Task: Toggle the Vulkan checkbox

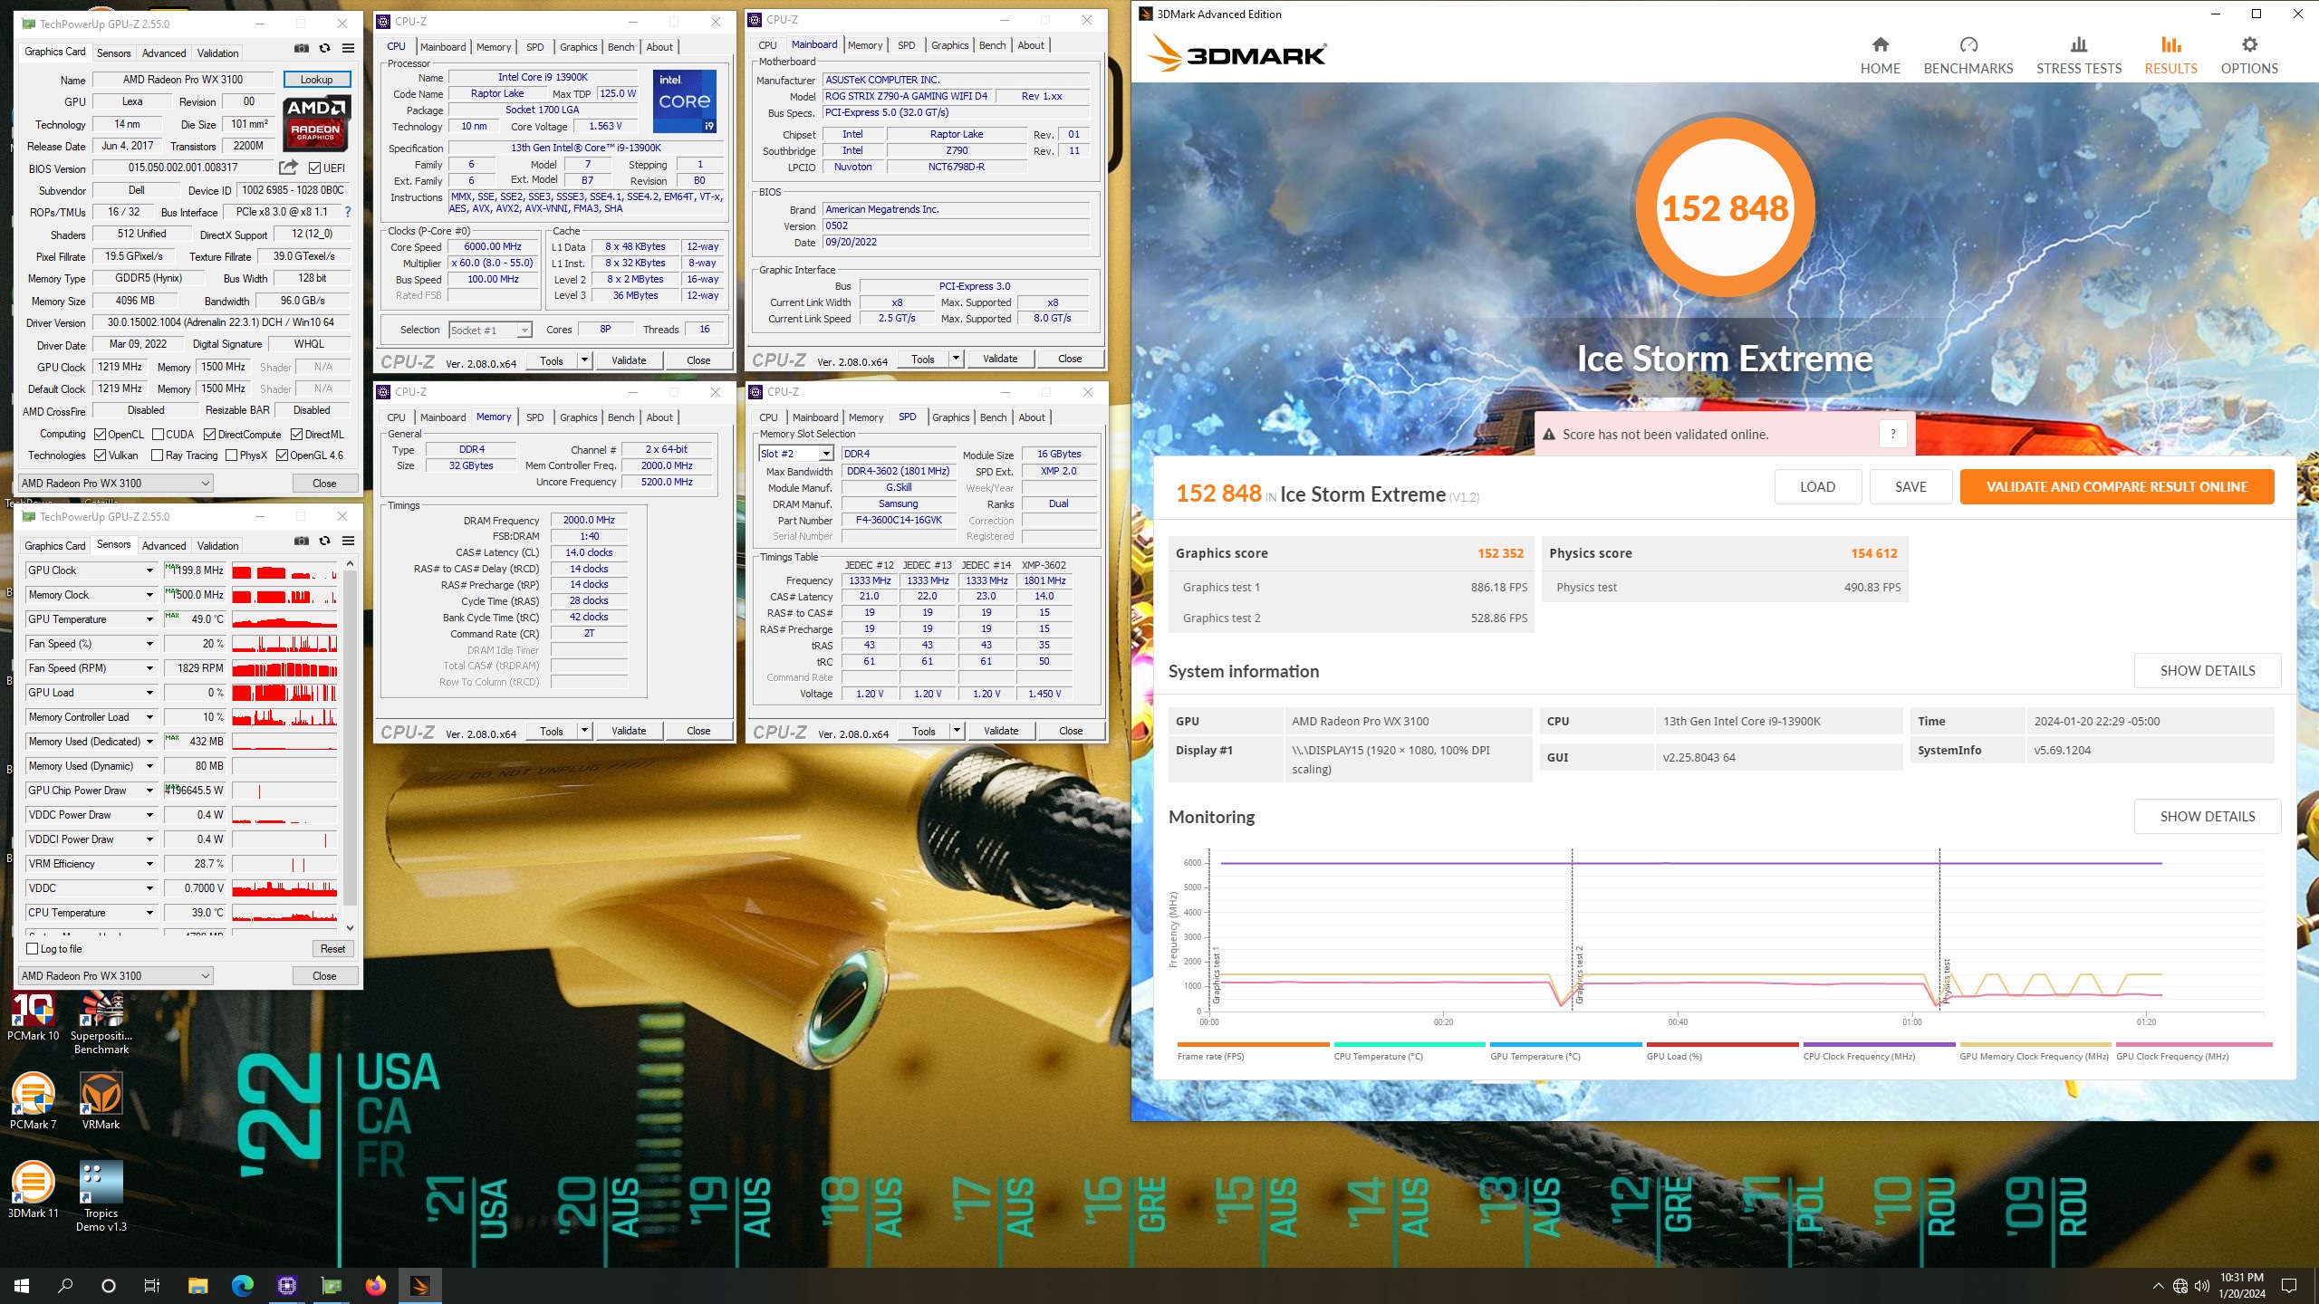Action: 100,455
